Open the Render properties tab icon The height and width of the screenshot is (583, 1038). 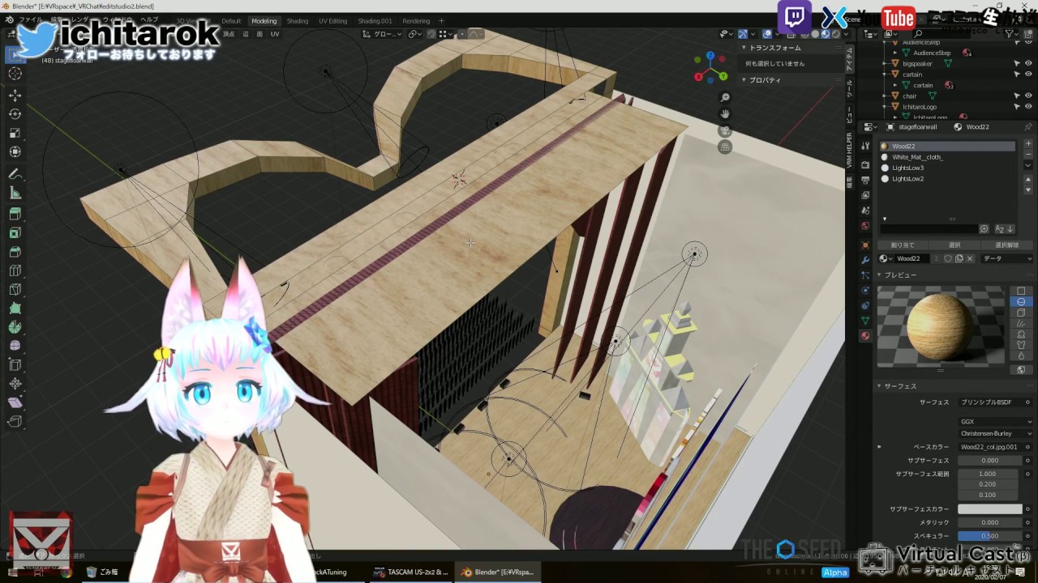[x=865, y=164]
